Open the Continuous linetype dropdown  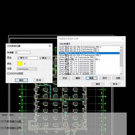point(27,69)
